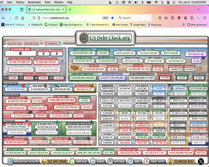Open the X22report bookmark
This screenshot has height=167, width=209.
pos(51,25)
